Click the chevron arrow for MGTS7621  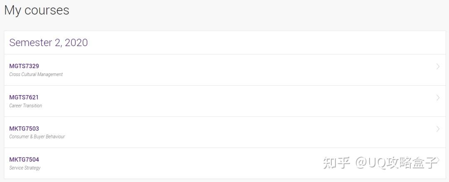click(438, 98)
